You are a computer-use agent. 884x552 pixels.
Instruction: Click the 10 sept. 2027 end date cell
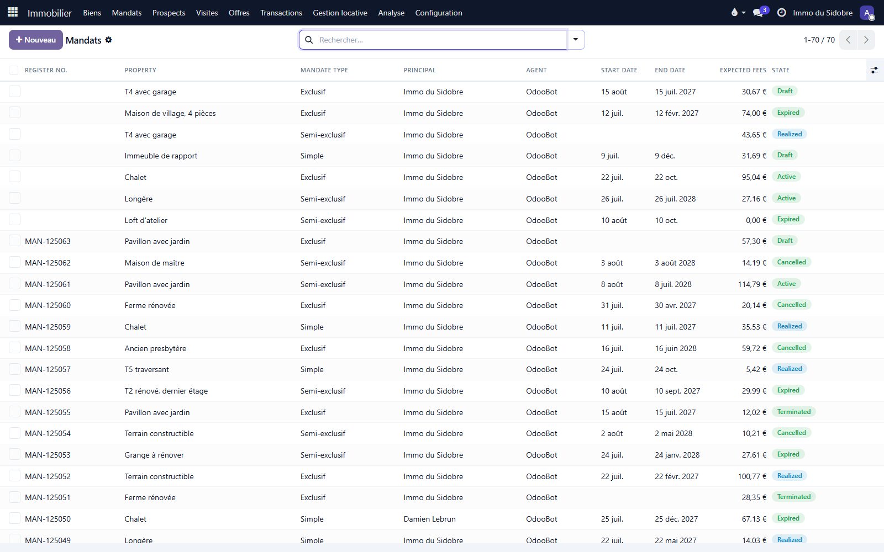677,391
